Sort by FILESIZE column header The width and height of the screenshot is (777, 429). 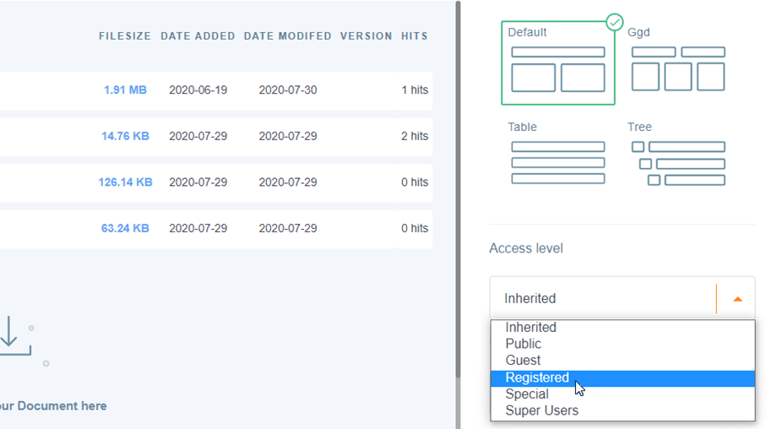(125, 36)
